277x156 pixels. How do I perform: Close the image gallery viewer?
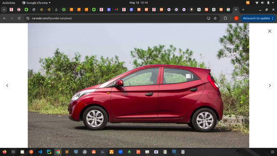point(270,31)
